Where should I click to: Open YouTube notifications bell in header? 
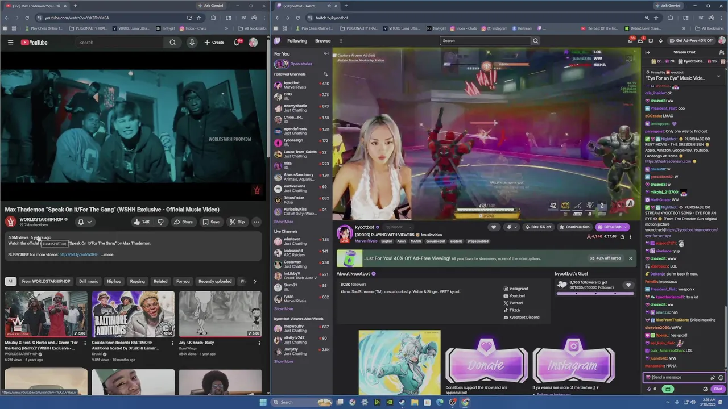tap(237, 43)
